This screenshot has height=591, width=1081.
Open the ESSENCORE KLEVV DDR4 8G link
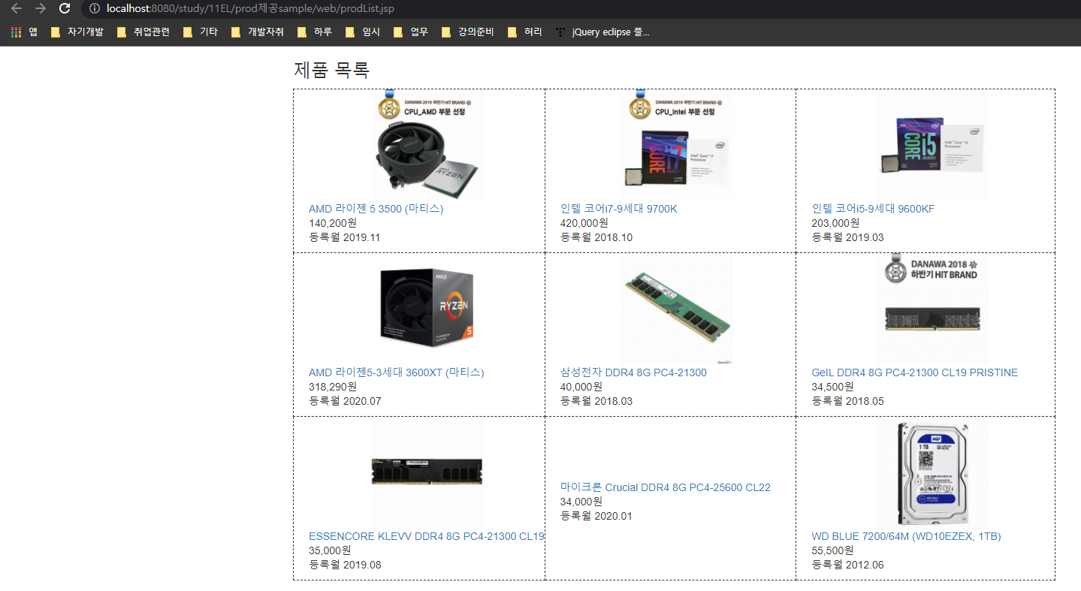427,536
